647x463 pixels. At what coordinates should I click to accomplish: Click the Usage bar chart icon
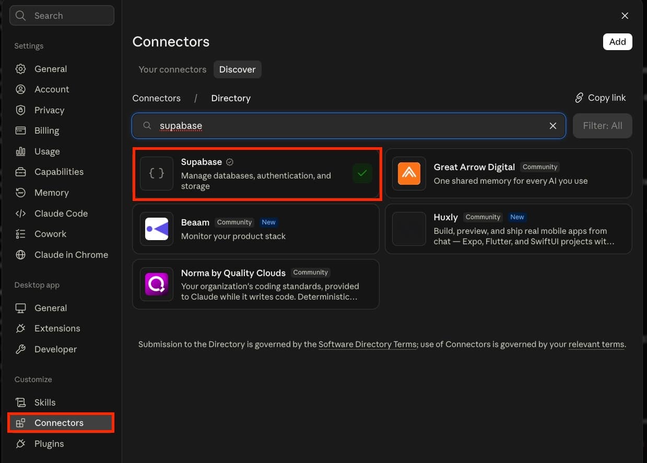(x=20, y=151)
